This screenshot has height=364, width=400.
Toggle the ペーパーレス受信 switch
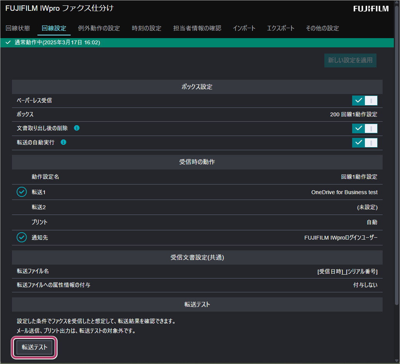click(x=364, y=101)
